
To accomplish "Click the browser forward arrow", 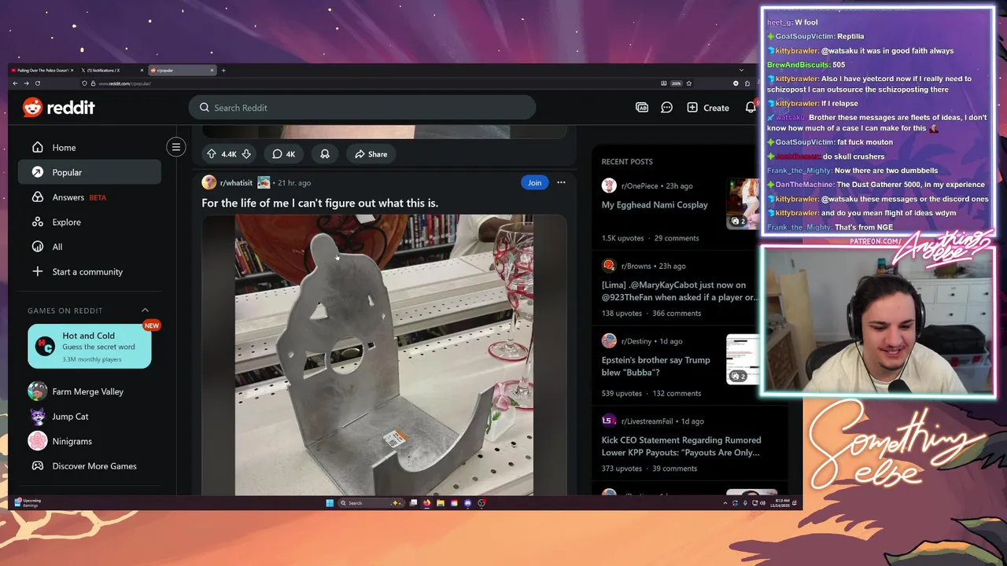I will [26, 83].
